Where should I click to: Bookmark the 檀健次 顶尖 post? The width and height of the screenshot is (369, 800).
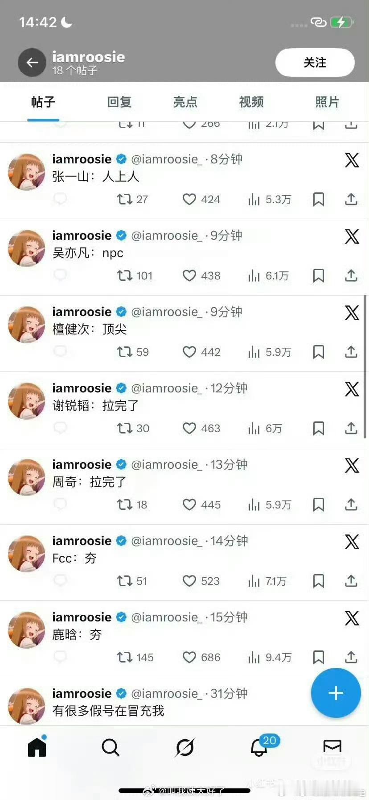point(319,352)
